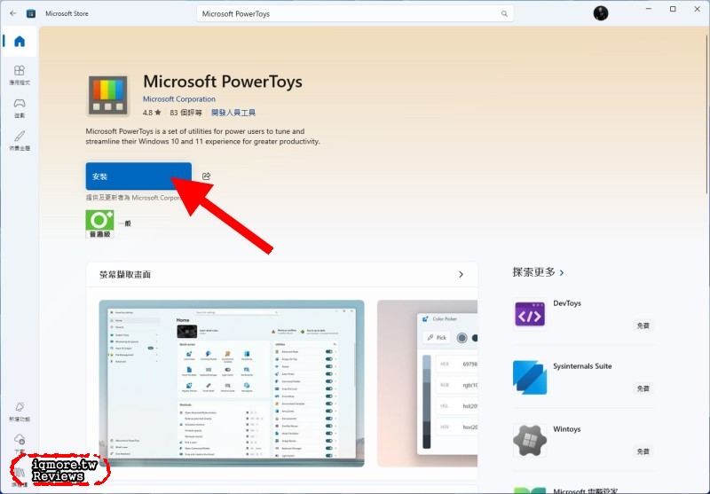Click the share icon next to Install
This screenshot has width=710, height=494.
coord(207,176)
